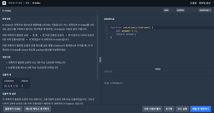
Task: Click into code line 2 of editor
Action: pos(161,31)
